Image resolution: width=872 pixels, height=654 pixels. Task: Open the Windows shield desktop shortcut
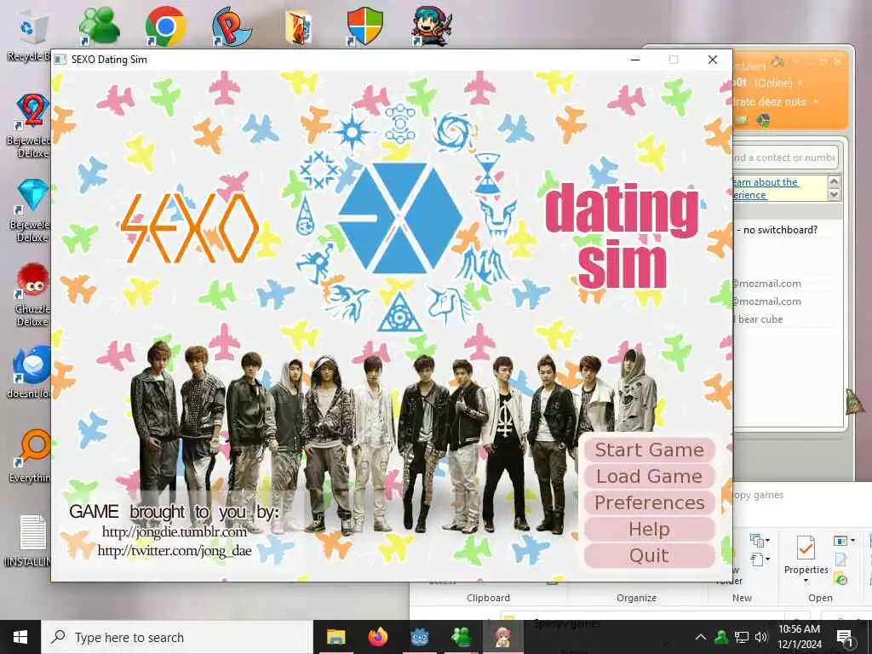(x=364, y=26)
